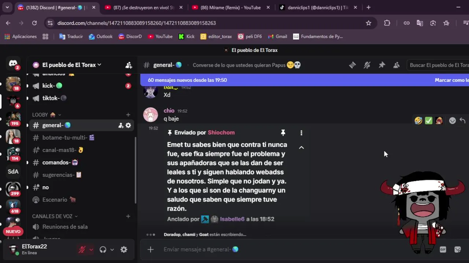Open the Threads icon in channel header
The image size is (469, 263).
coord(352,65)
